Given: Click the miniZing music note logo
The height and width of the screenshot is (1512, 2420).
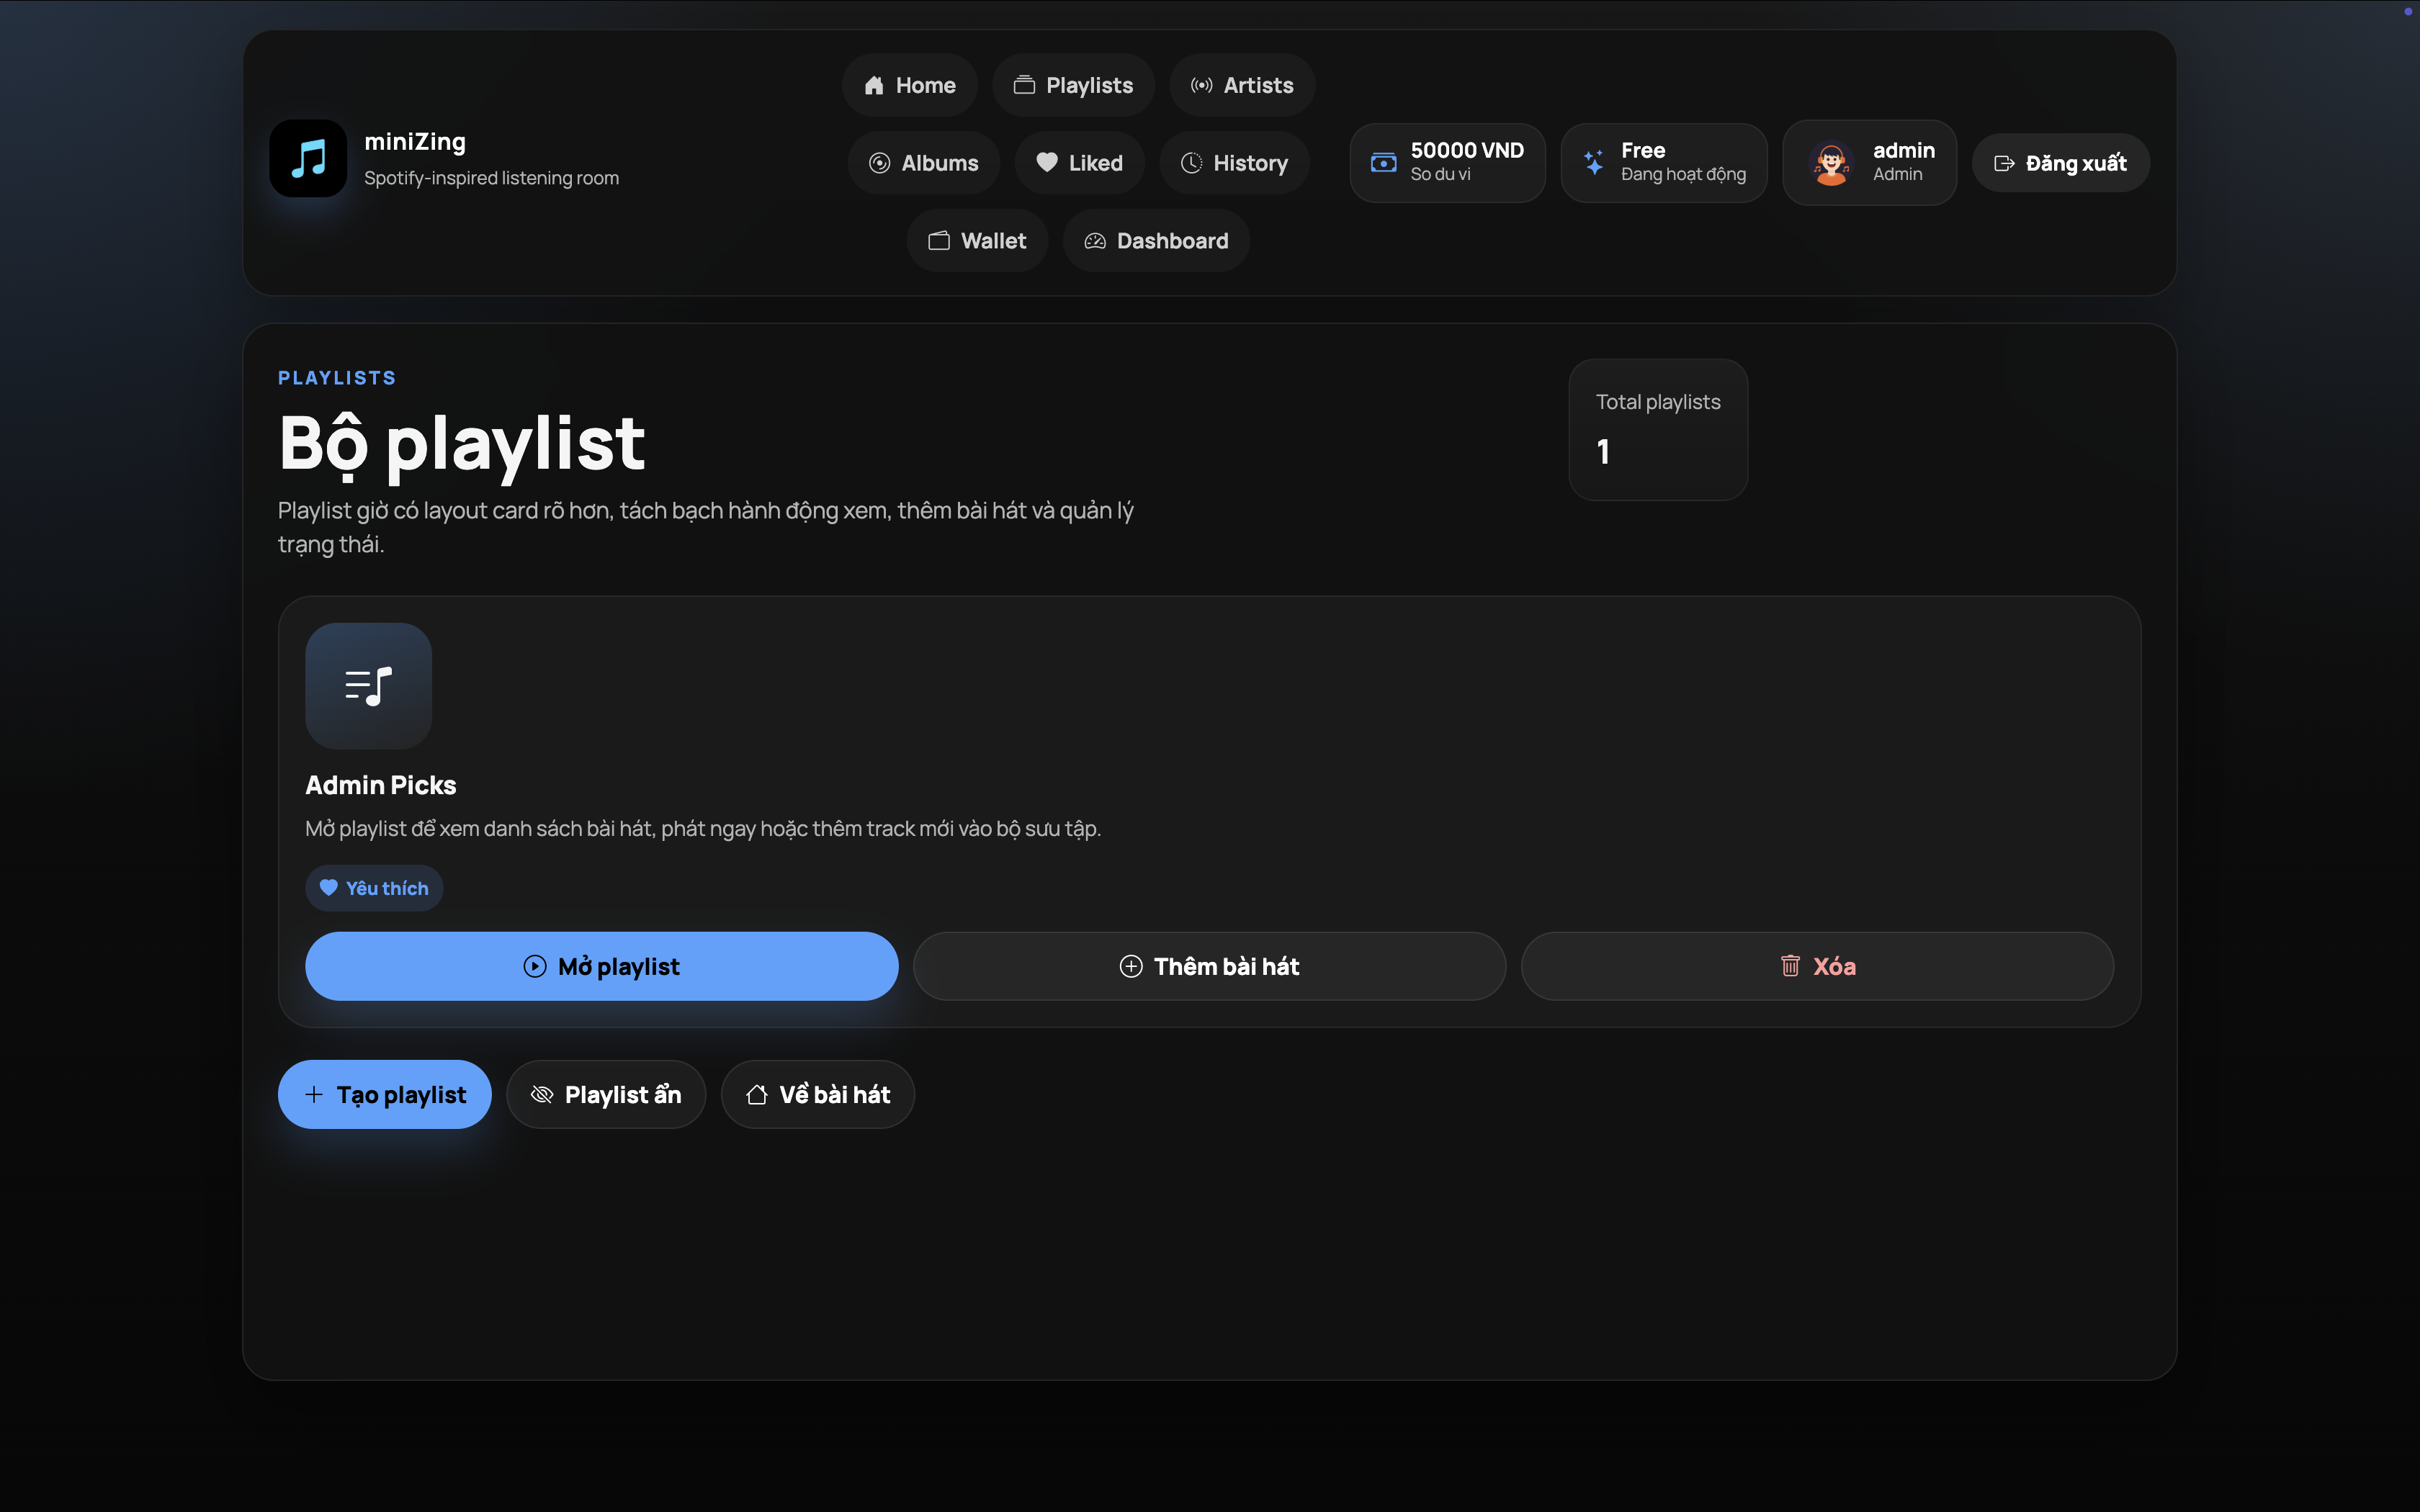Looking at the screenshot, I should coord(308,159).
